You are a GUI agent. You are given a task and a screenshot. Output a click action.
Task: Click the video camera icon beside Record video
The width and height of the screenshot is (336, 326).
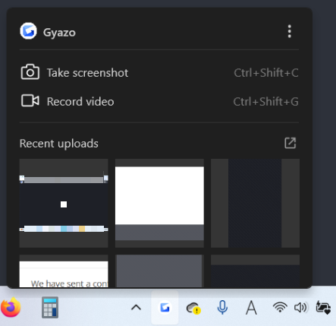tap(30, 101)
